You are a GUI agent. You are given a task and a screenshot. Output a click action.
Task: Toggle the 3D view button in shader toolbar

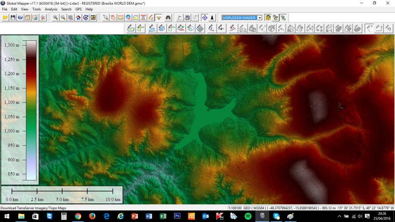pyautogui.click(x=275, y=18)
